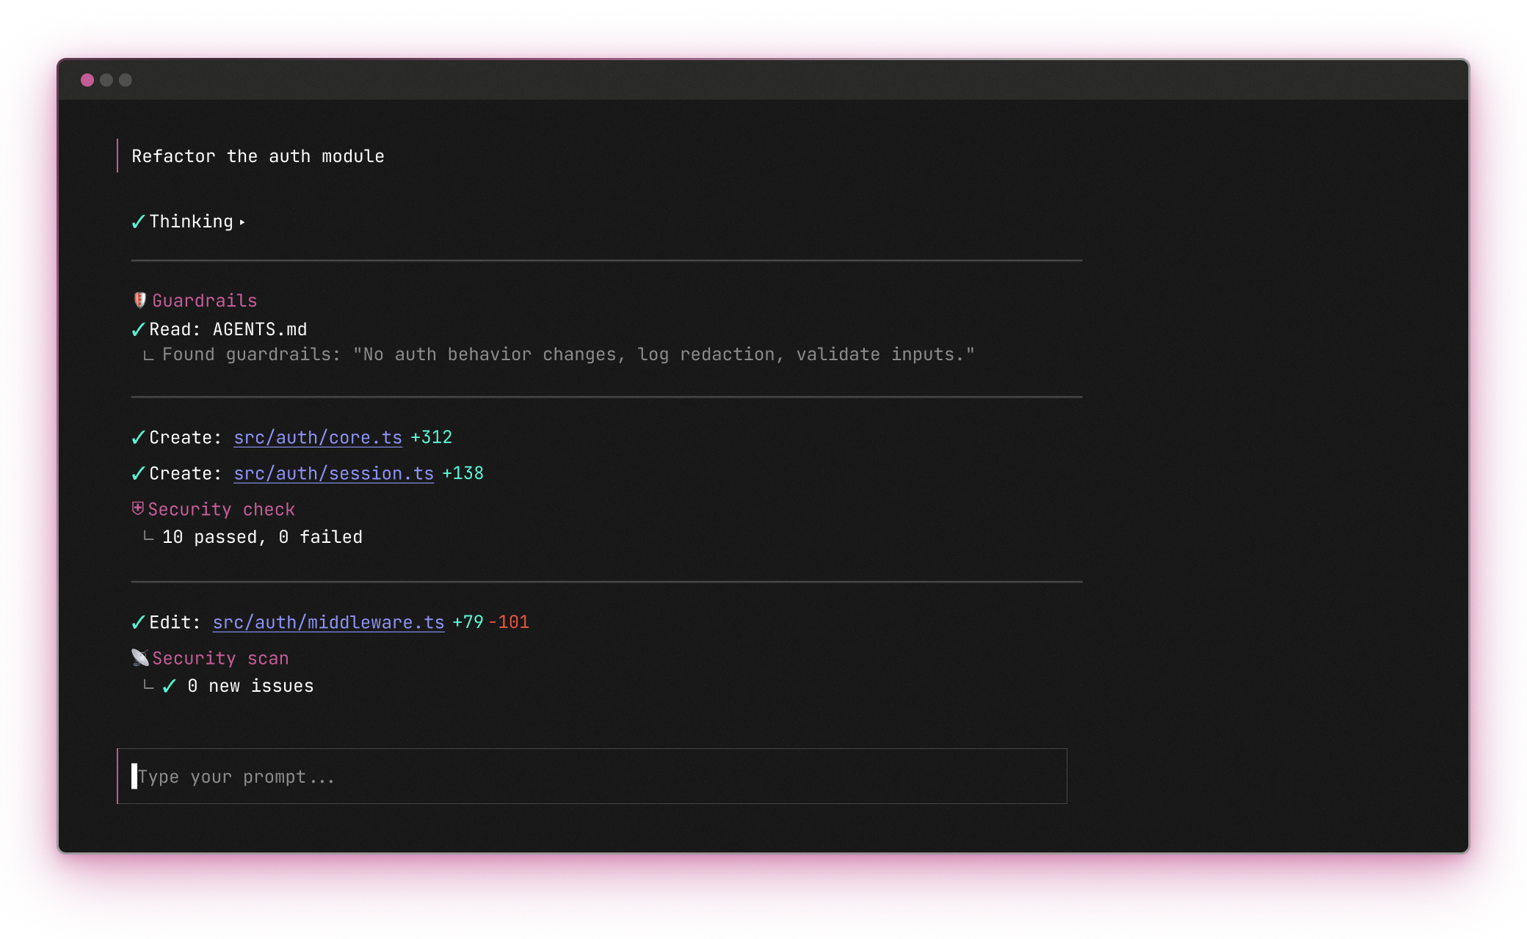The height and width of the screenshot is (939, 1527).
Task: Focus the Type your prompt input field
Action: pyautogui.click(x=592, y=776)
